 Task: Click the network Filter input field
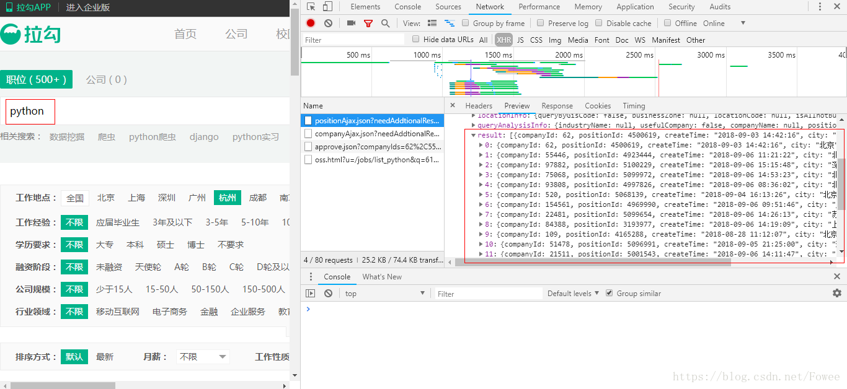coord(353,40)
